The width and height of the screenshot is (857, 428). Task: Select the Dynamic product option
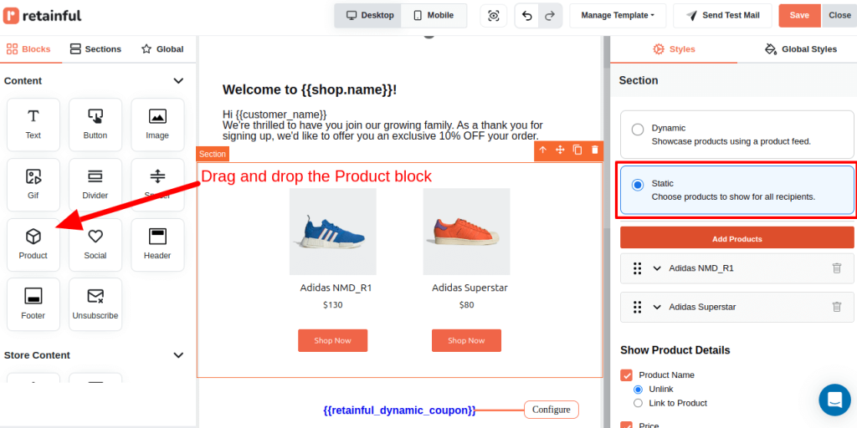(736, 135)
